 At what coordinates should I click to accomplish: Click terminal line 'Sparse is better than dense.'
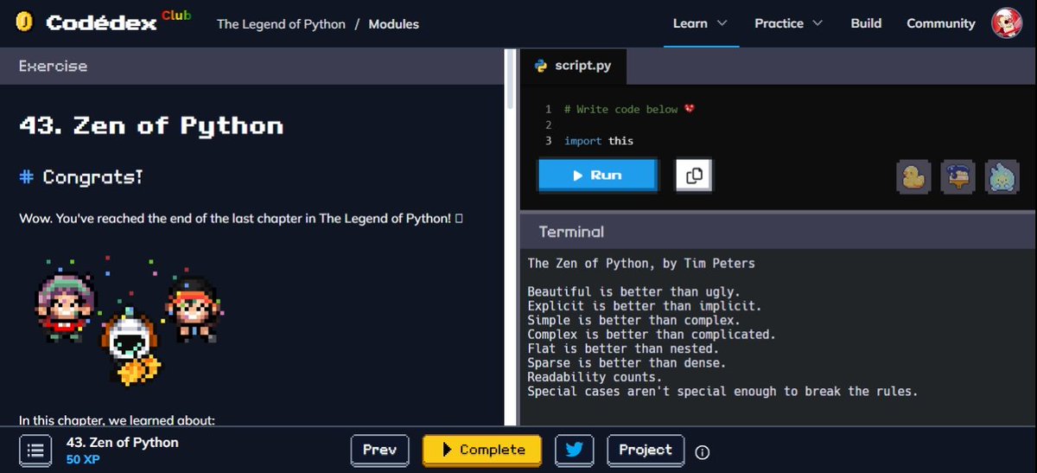tap(627, 362)
